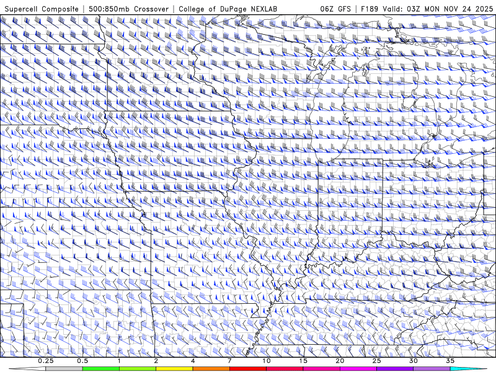Click the cyan arrow end above 35
Viewport: 496px width, 372px height.
pos(469,369)
